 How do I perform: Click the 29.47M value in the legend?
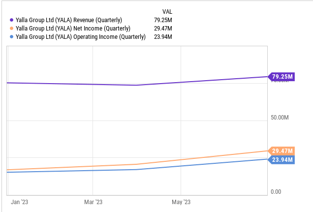coord(162,29)
